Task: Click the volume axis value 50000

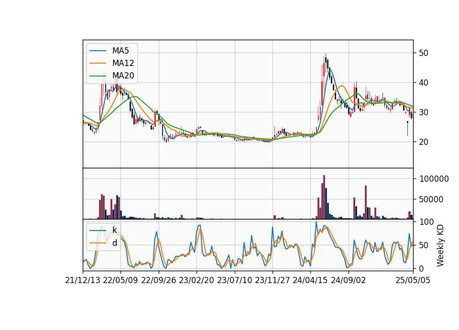Action: (431, 199)
